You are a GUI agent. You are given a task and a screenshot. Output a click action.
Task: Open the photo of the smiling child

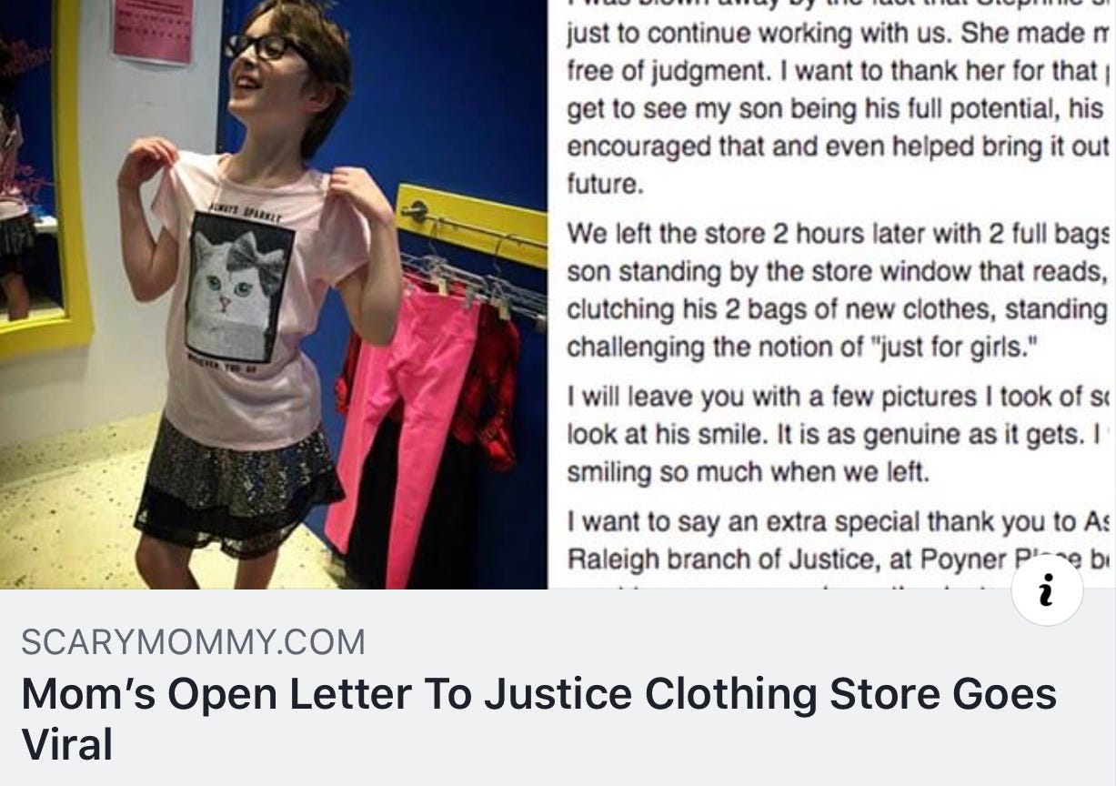click(274, 294)
